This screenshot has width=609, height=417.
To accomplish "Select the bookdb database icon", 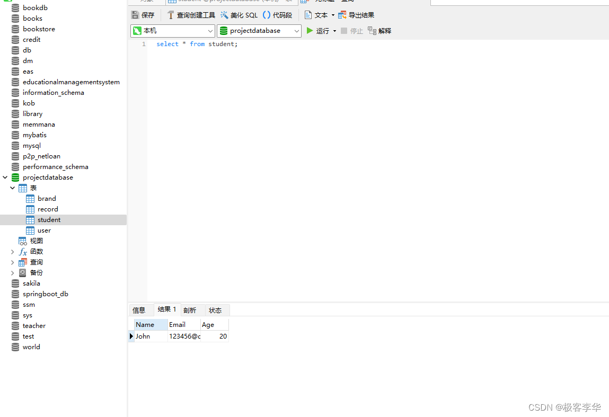I will click(15, 8).
